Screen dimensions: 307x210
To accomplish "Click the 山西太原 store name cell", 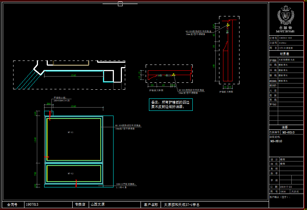I will click(x=98, y=205).
